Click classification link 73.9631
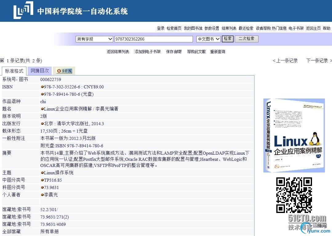 tap(51, 188)
